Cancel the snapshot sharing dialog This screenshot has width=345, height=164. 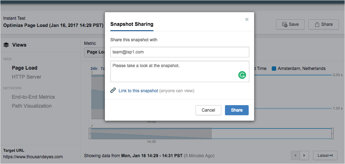pos(208,110)
